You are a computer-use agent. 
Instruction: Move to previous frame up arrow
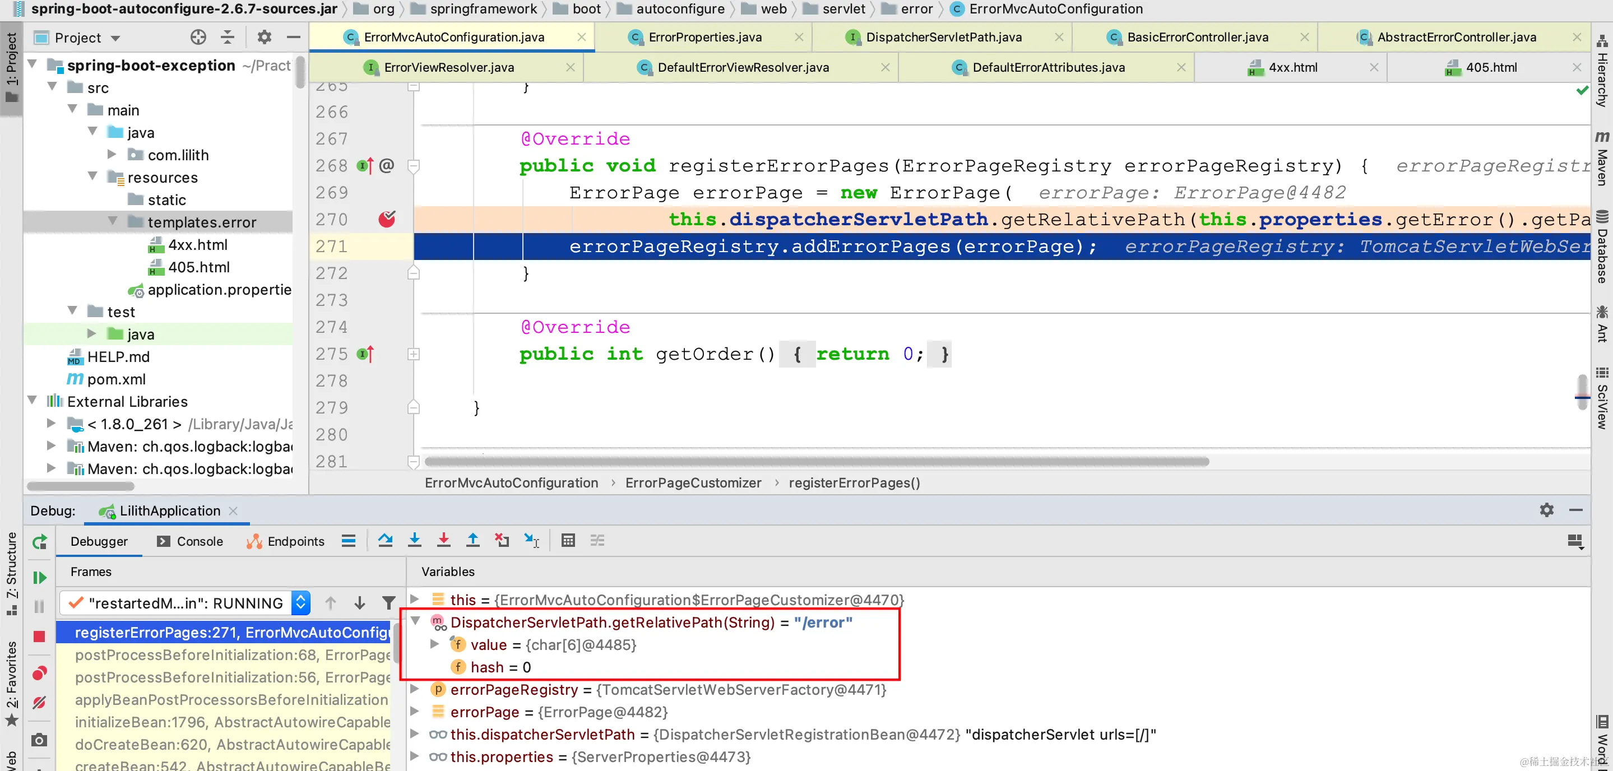[x=331, y=603]
